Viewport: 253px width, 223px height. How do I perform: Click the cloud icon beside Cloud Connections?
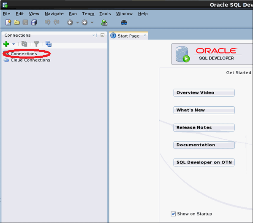click(6, 60)
